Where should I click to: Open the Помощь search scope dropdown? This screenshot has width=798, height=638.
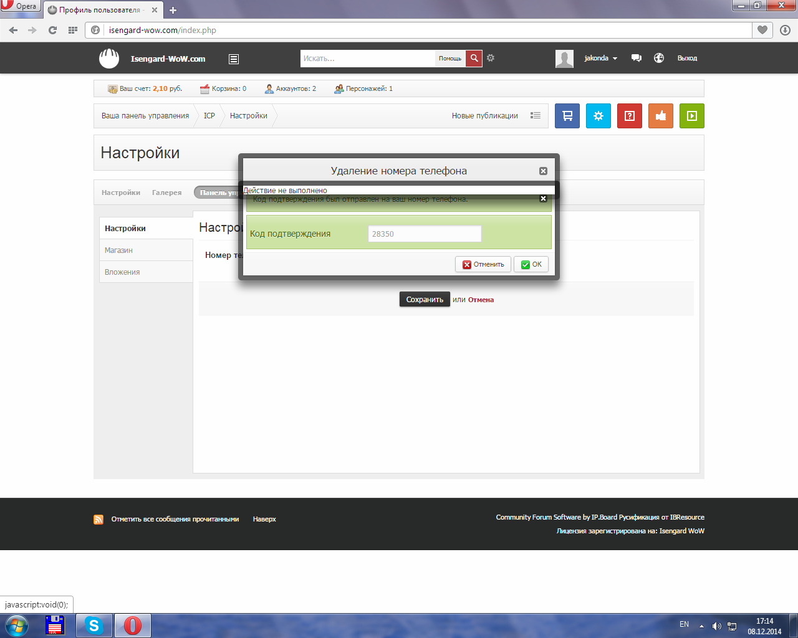(x=449, y=59)
